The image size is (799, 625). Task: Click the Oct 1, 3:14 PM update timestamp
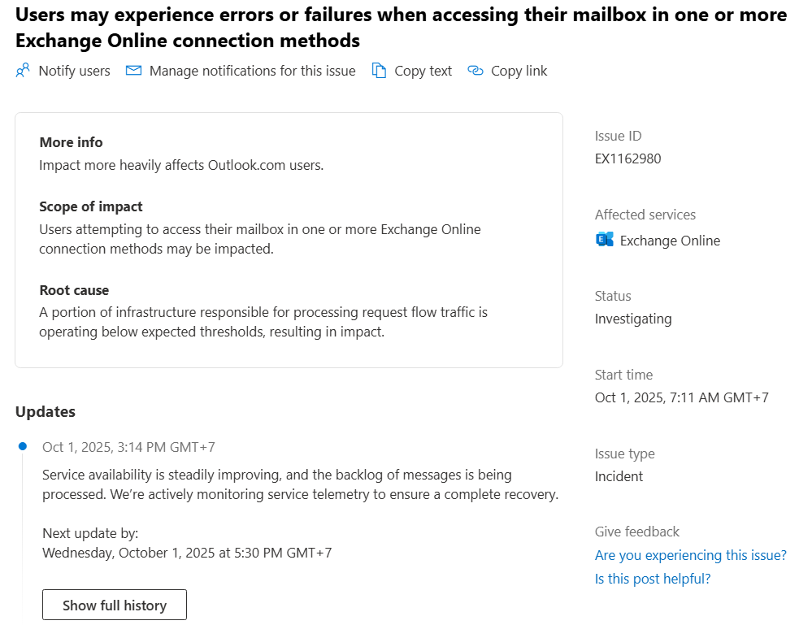tap(128, 447)
